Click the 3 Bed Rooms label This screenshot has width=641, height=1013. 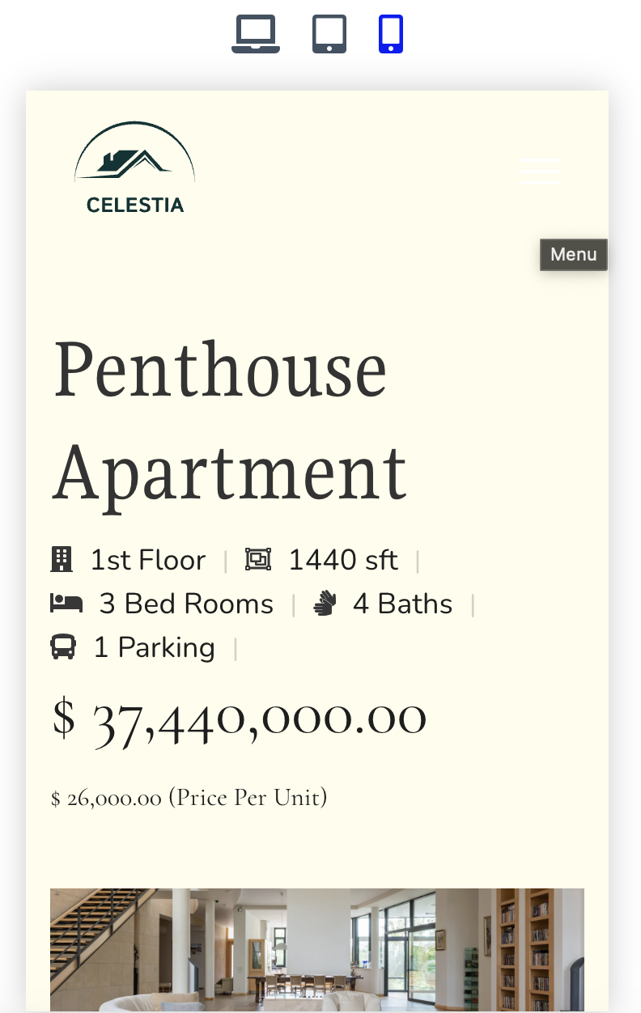click(x=186, y=604)
